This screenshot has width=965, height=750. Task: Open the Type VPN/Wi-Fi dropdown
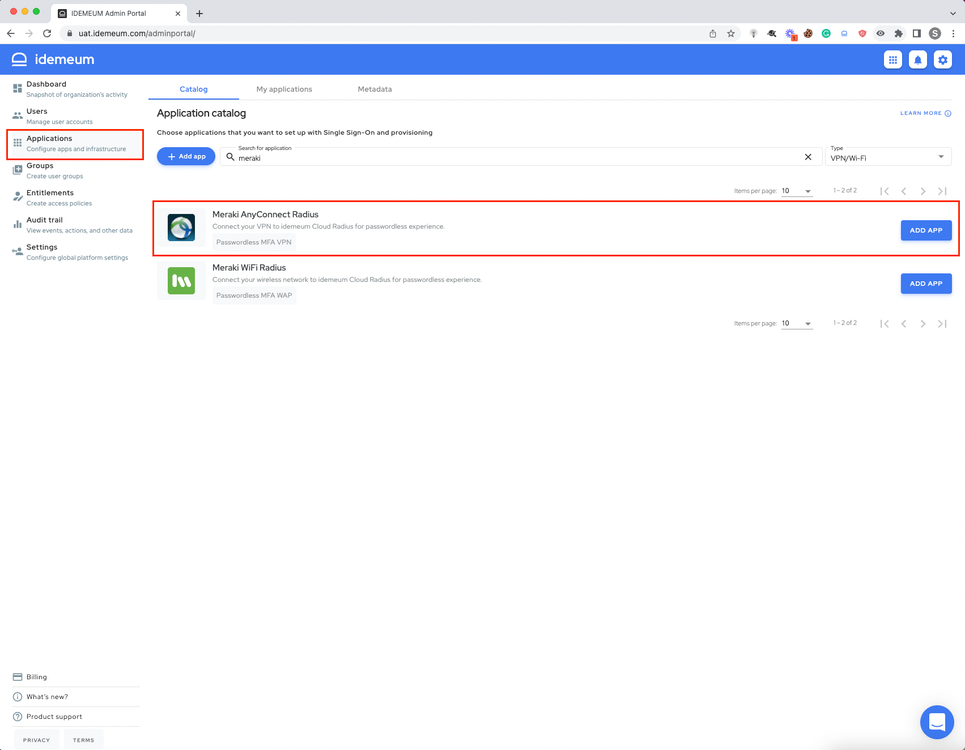(889, 156)
